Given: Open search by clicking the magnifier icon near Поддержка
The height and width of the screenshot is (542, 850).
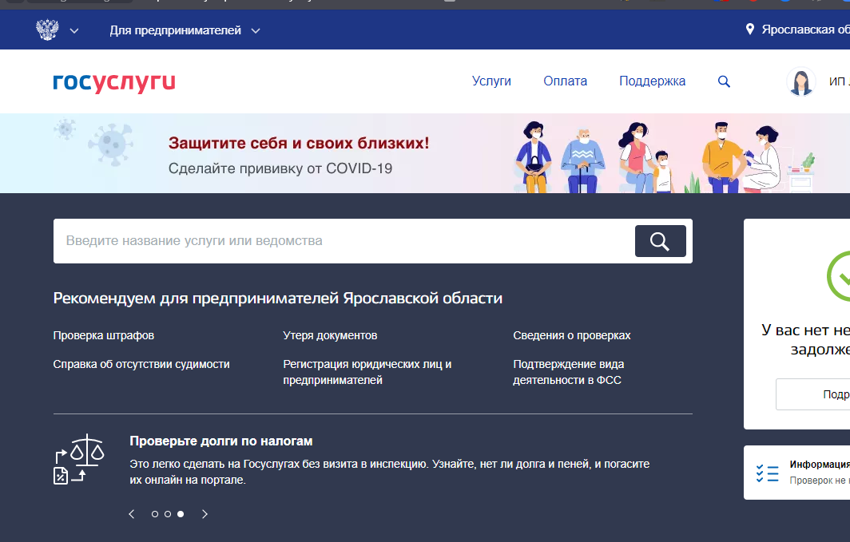Looking at the screenshot, I should (x=724, y=81).
